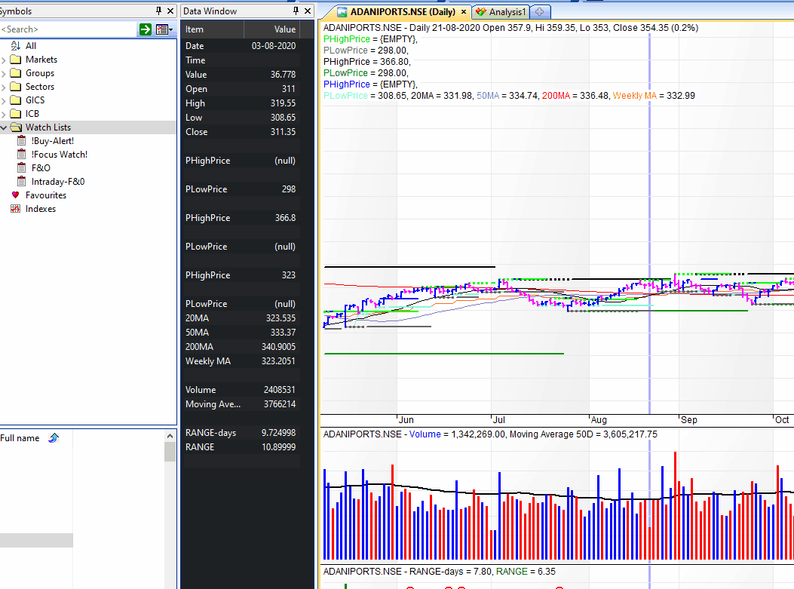Click the red 200MA legend label
Screen dimensions: 794x589
point(556,96)
